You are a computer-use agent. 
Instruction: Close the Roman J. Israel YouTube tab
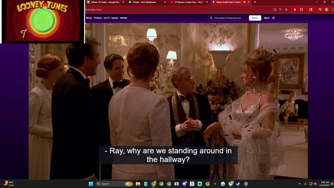tap(207, 2)
